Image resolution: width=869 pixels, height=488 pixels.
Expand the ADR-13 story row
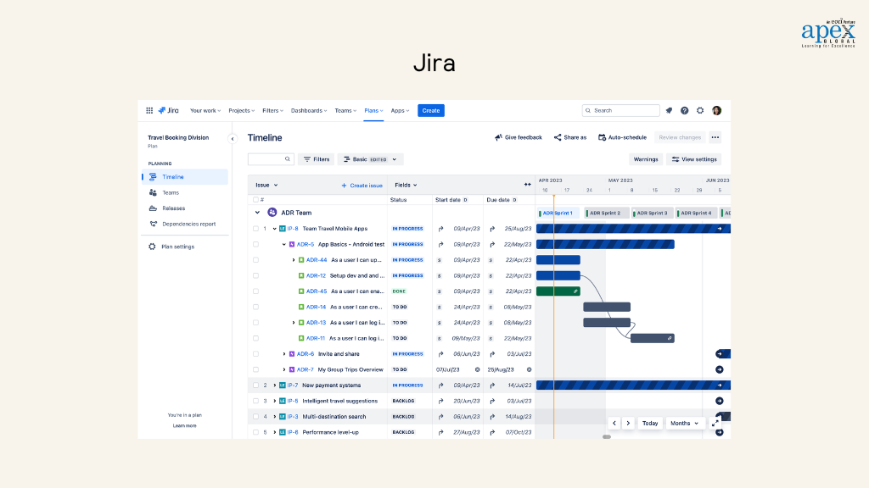(x=293, y=323)
